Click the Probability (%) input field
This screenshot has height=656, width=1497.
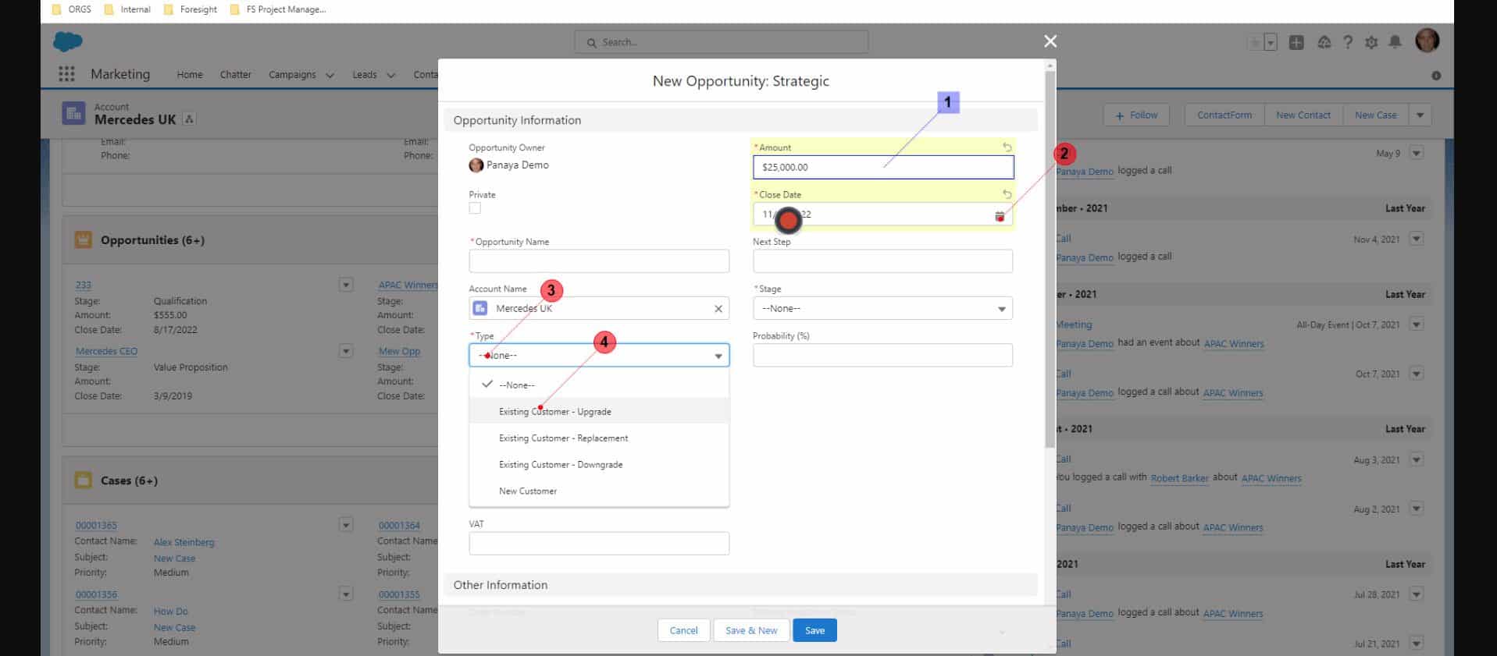tap(882, 355)
